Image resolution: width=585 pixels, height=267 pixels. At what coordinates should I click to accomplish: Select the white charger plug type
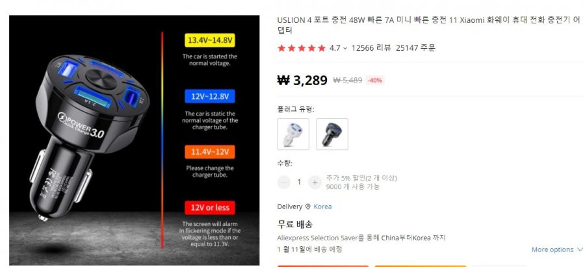[293, 134]
